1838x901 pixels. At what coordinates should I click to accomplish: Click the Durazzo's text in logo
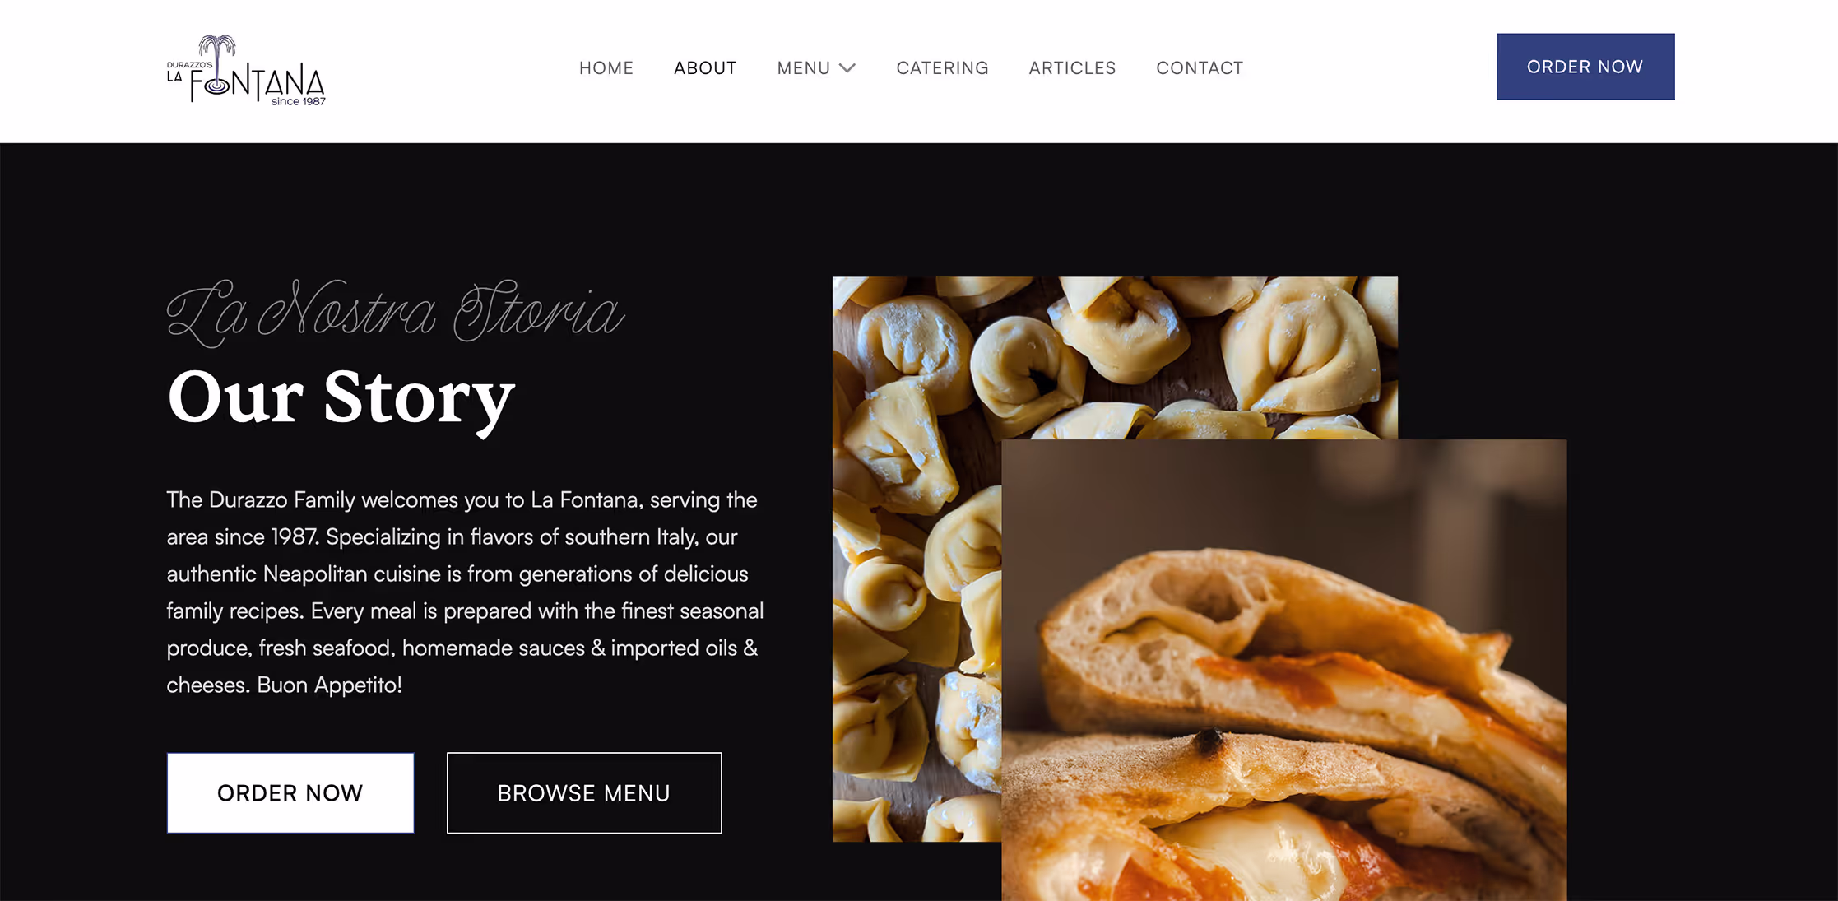[189, 65]
